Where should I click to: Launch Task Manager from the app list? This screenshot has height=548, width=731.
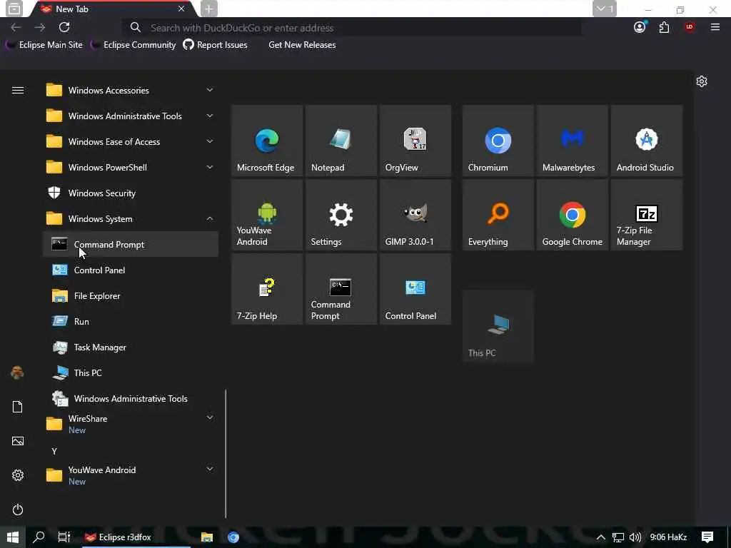131,347
